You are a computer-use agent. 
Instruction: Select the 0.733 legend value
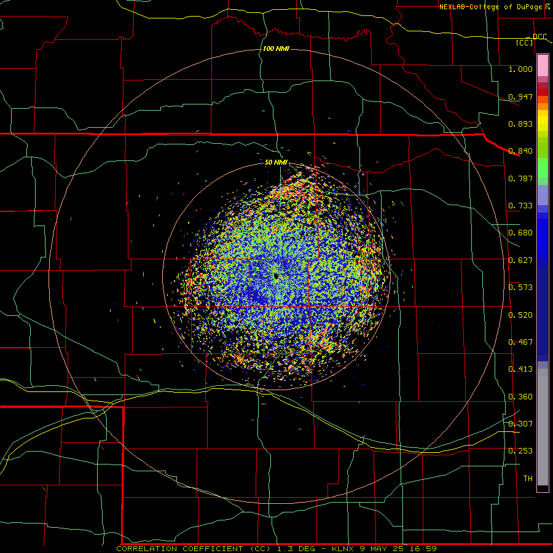(x=520, y=206)
